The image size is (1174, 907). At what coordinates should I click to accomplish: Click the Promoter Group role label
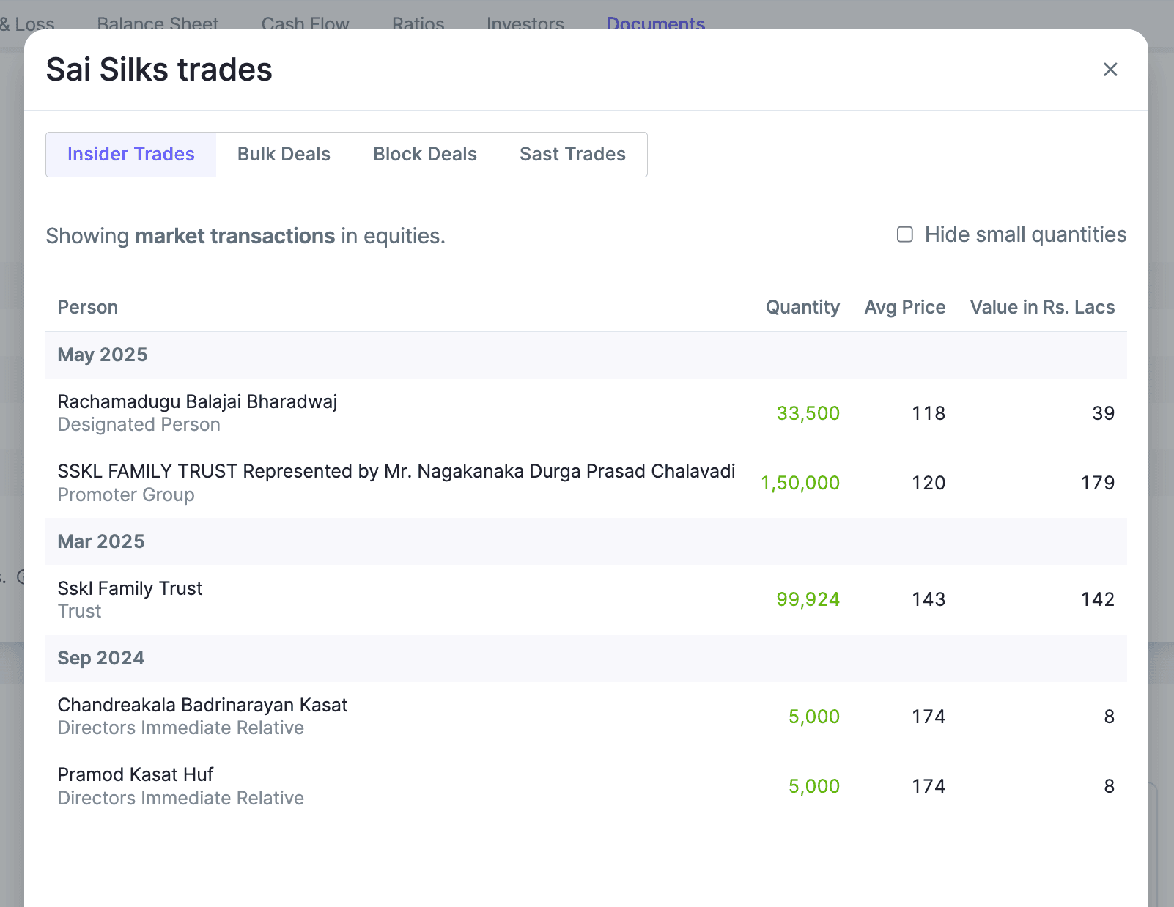click(x=126, y=495)
